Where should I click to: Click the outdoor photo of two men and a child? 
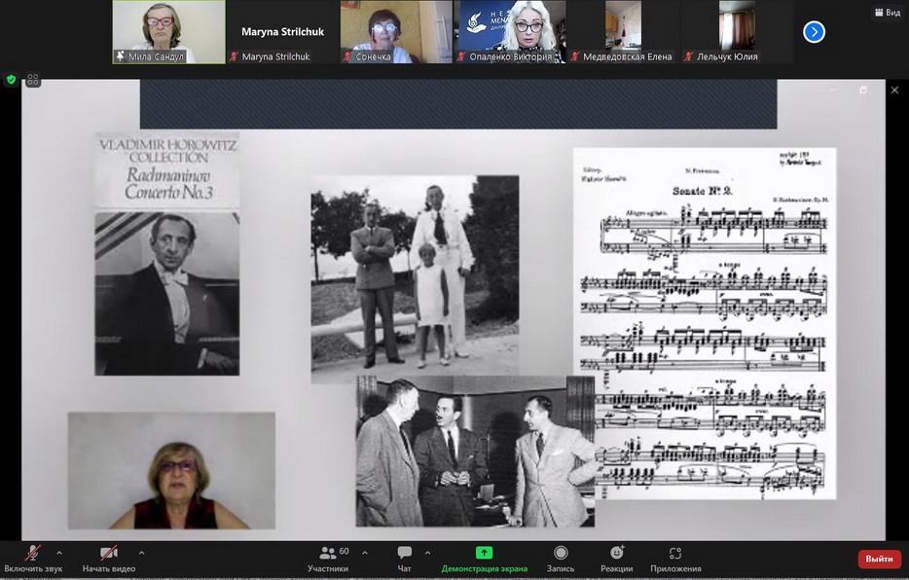click(415, 279)
